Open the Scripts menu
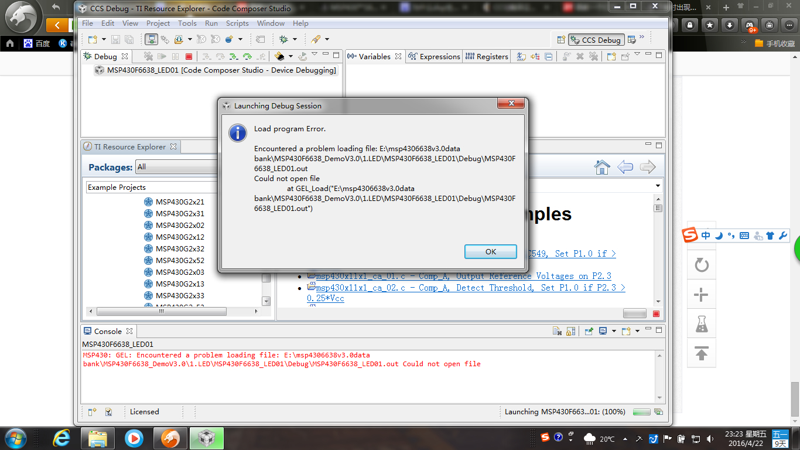 tap(237, 23)
